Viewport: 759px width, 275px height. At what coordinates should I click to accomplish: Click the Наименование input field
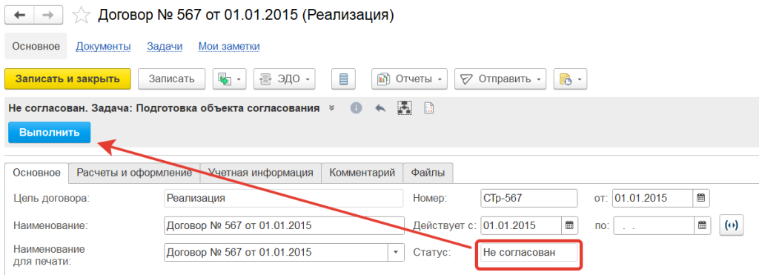[x=284, y=225]
